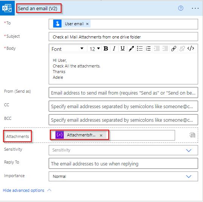203x202 pixels.
Task: Switch Attachments to detail input mode
Action: pyautogui.click(x=192, y=135)
